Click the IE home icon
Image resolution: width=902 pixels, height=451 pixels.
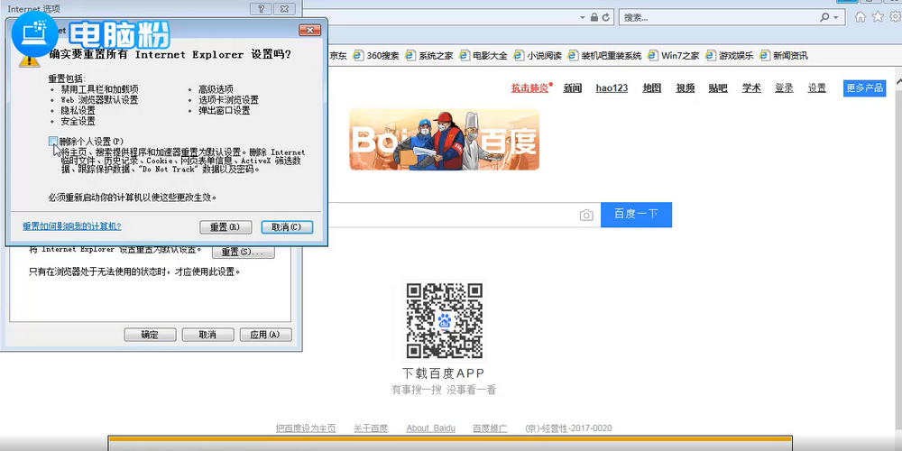(860, 16)
